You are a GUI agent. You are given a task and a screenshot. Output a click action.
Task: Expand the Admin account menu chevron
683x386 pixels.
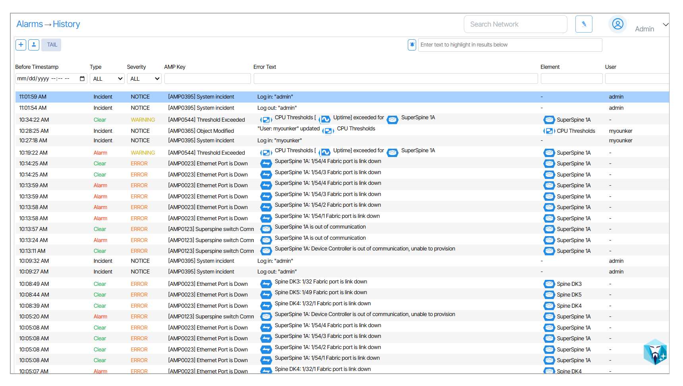(666, 25)
